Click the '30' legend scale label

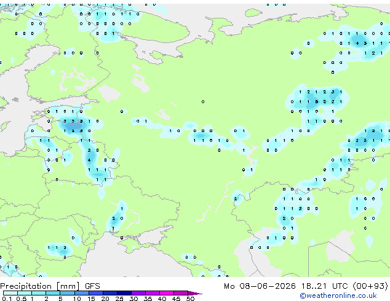point(133,299)
